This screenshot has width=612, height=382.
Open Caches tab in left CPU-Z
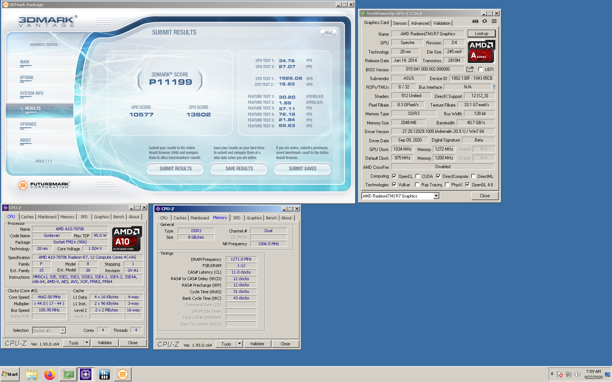pyautogui.click(x=27, y=217)
